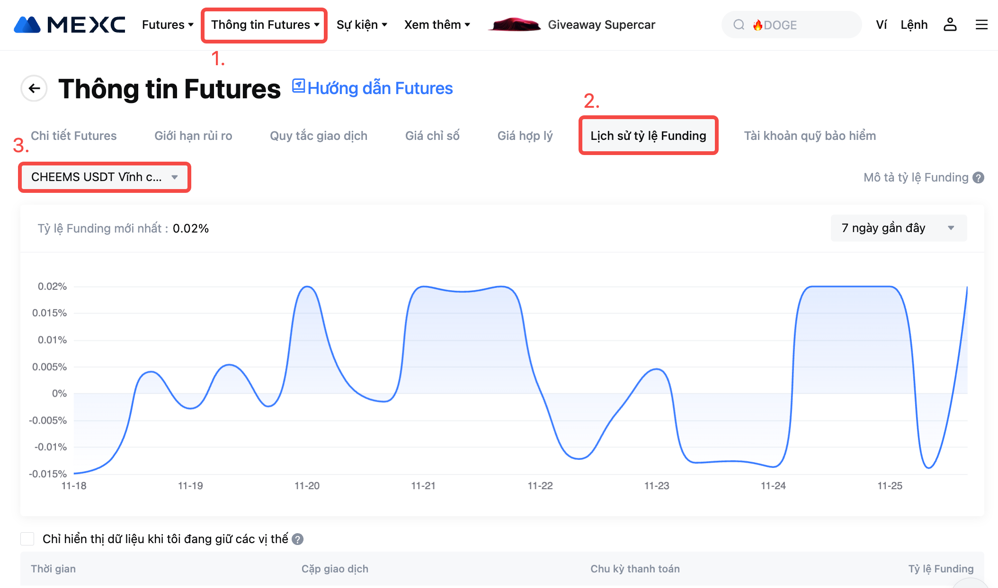Expand the Futures nav dropdown

pyautogui.click(x=168, y=25)
